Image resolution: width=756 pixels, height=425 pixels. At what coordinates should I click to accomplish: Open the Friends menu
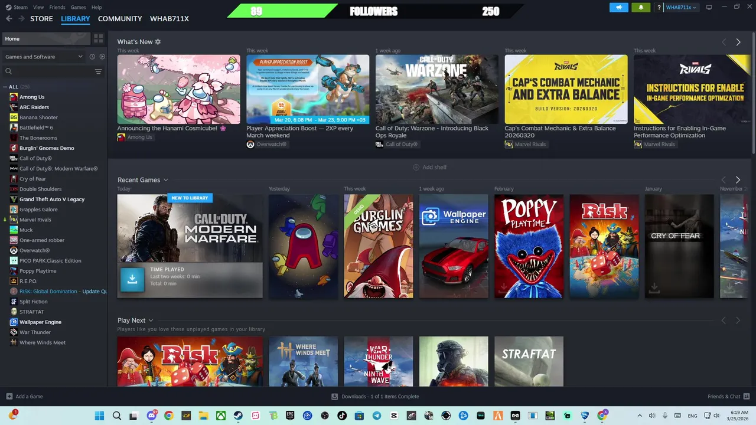57,7
